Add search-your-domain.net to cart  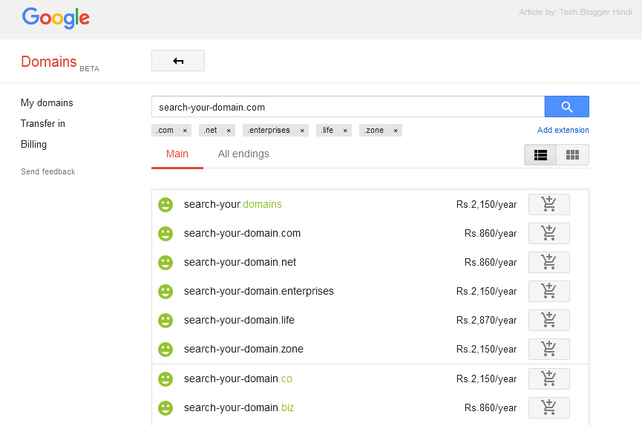[x=549, y=262]
